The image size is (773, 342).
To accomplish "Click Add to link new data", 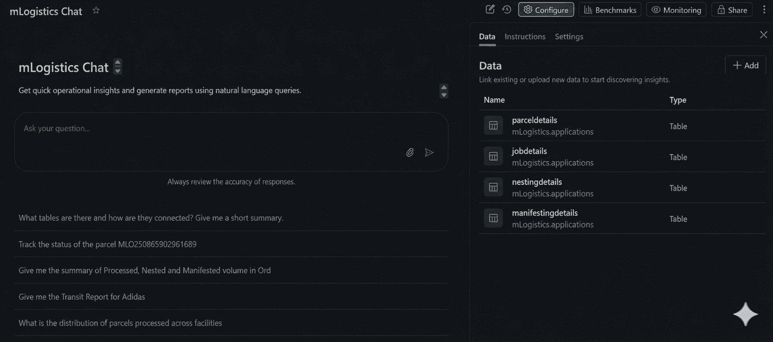I will [745, 65].
